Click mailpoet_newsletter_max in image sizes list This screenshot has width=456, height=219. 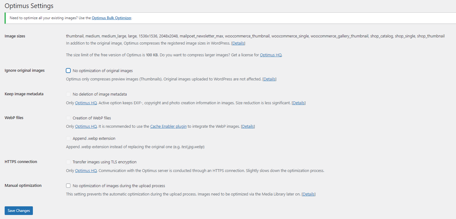coord(201,36)
